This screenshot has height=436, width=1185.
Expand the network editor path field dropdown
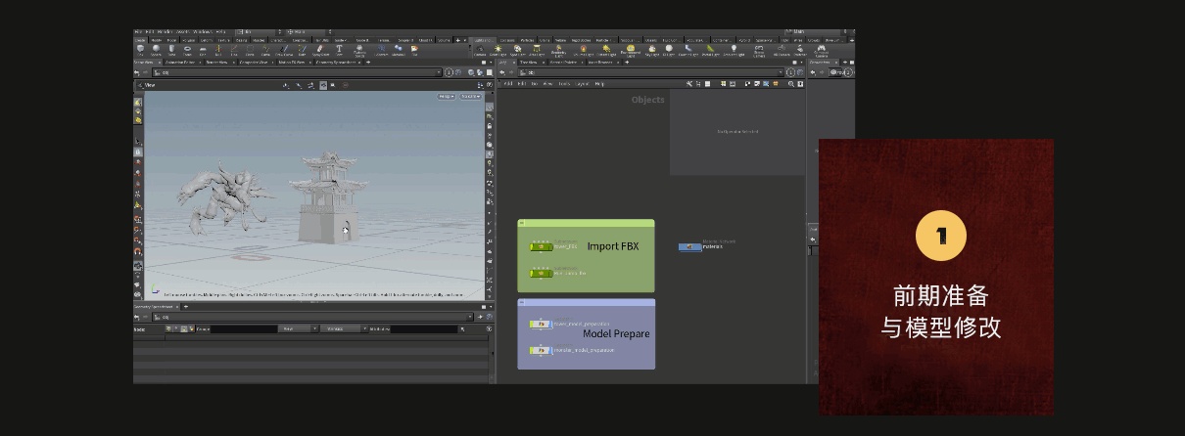781,72
